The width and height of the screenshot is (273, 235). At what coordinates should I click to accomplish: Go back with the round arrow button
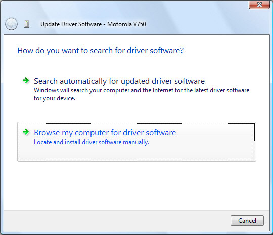11,24
